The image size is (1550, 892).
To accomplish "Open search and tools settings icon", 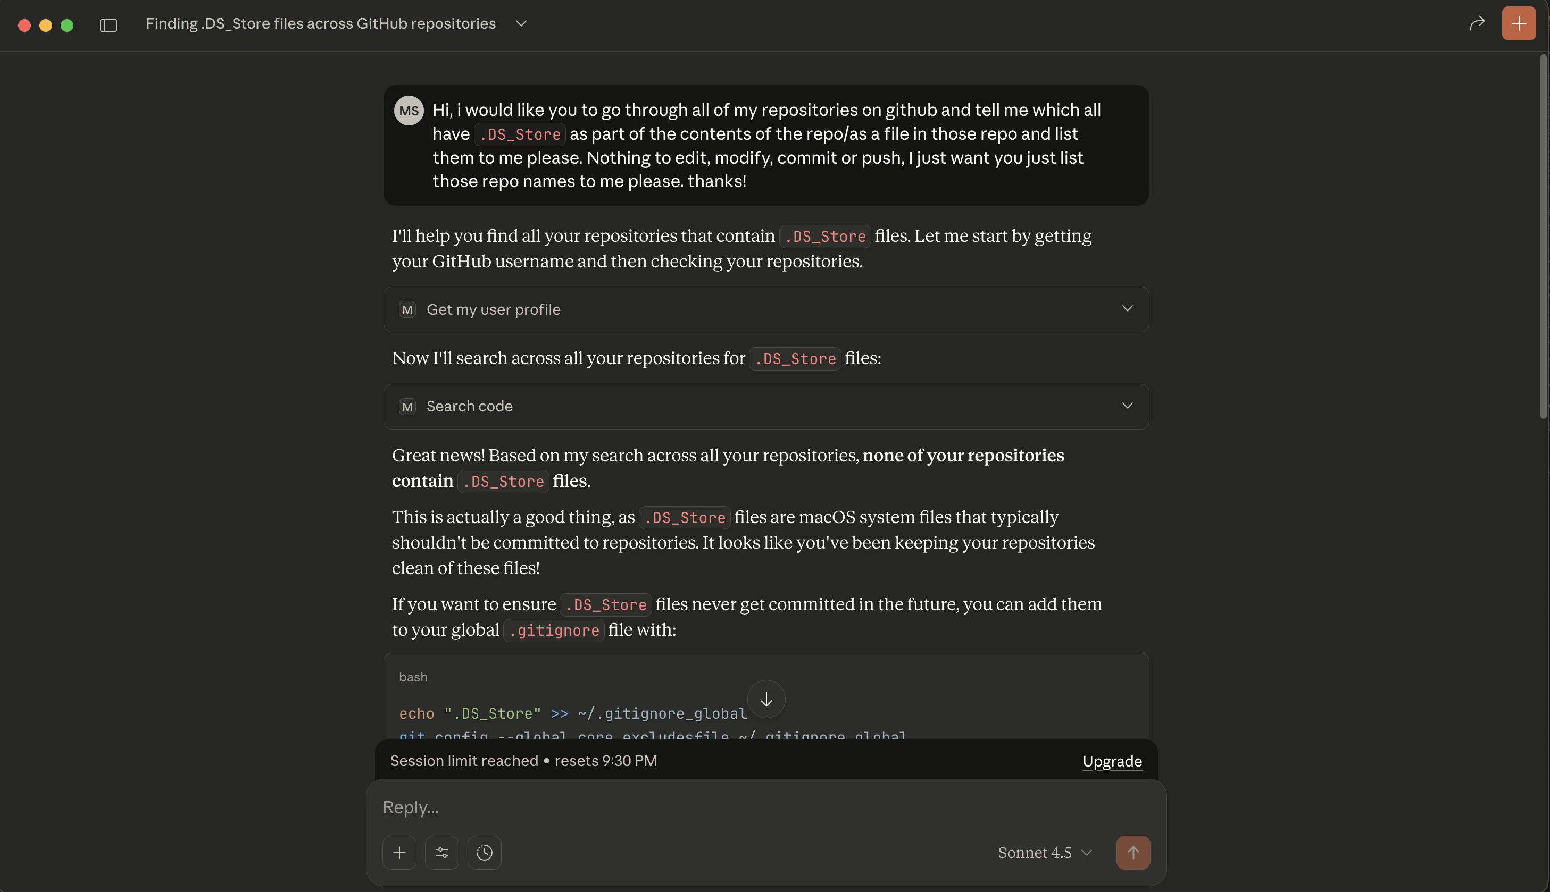I will tap(442, 853).
